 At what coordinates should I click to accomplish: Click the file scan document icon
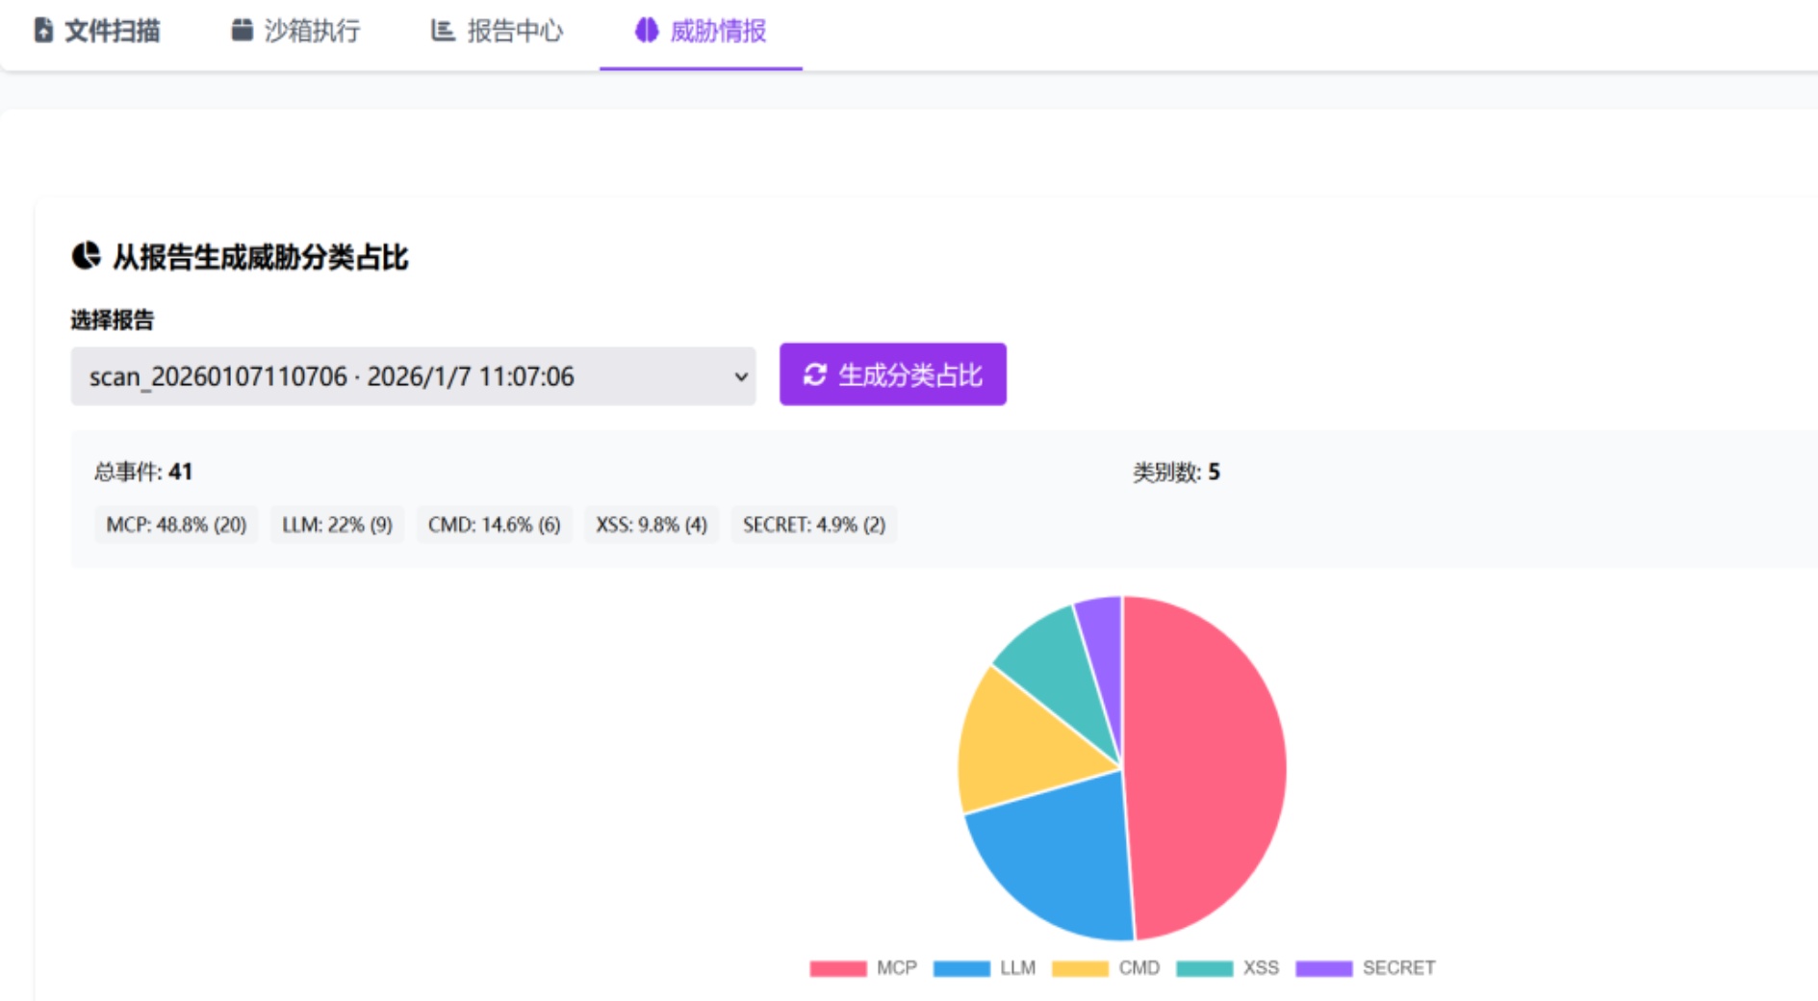pos(43,31)
